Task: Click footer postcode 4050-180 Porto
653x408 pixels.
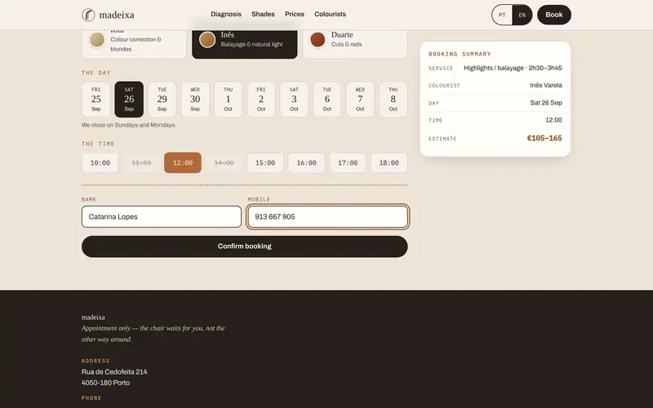Action: pyautogui.click(x=105, y=383)
